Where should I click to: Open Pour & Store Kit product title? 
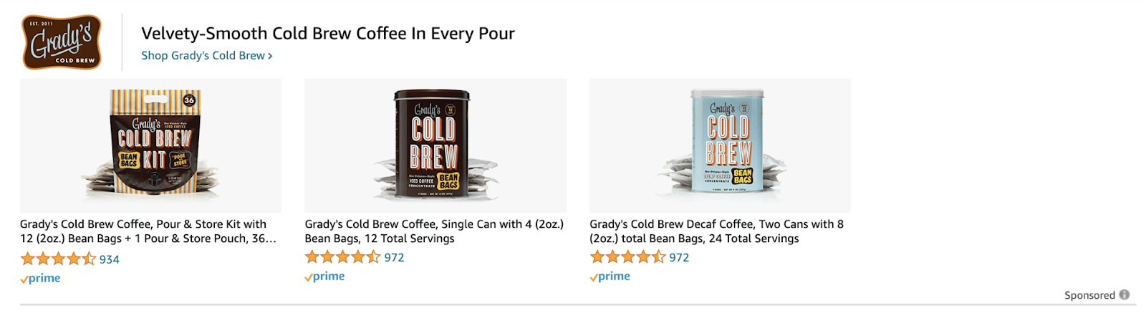pos(148,231)
